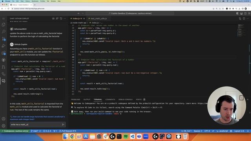The width and height of the screenshot is (251, 141).
Task: Click the LF end-of-line indicator
Action: [213, 131]
